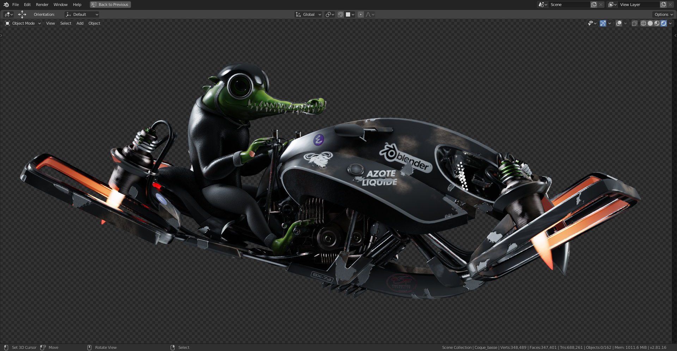Image resolution: width=677 pixels, height=351 pixels.
Task: Open the Object Mode selector
Action: (x=23, y=23)
